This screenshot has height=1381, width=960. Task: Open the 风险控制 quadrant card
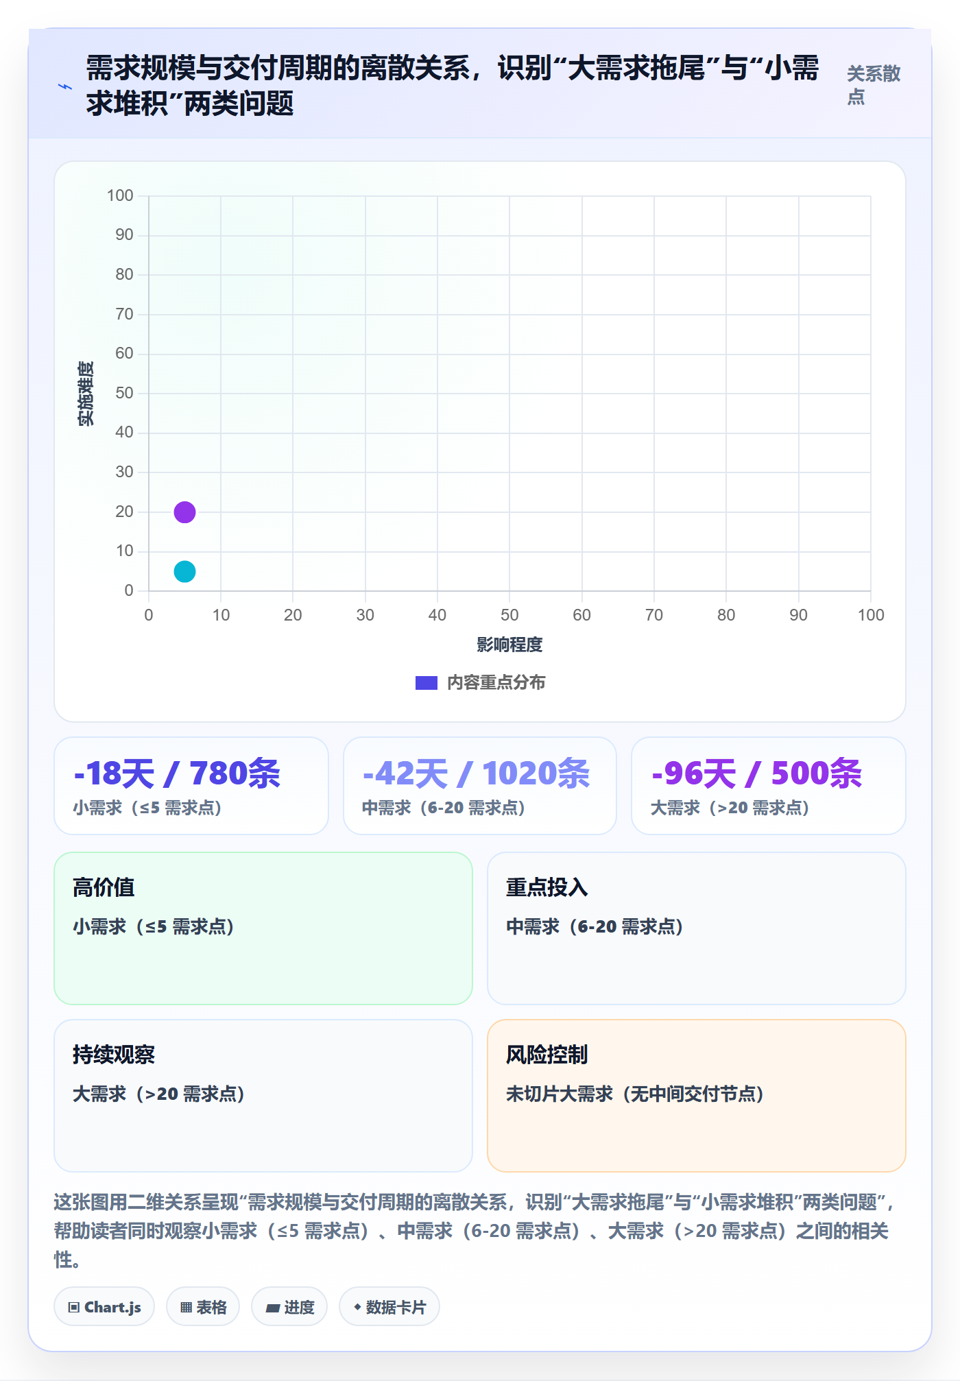coord(697,1096)
